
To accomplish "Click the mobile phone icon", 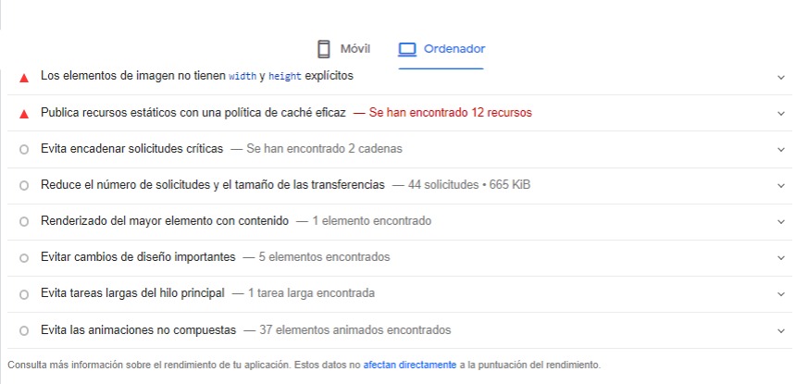I will tap(323, 49).
